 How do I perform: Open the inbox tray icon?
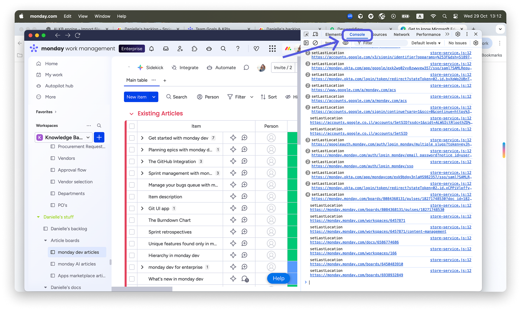coord(166,49)
